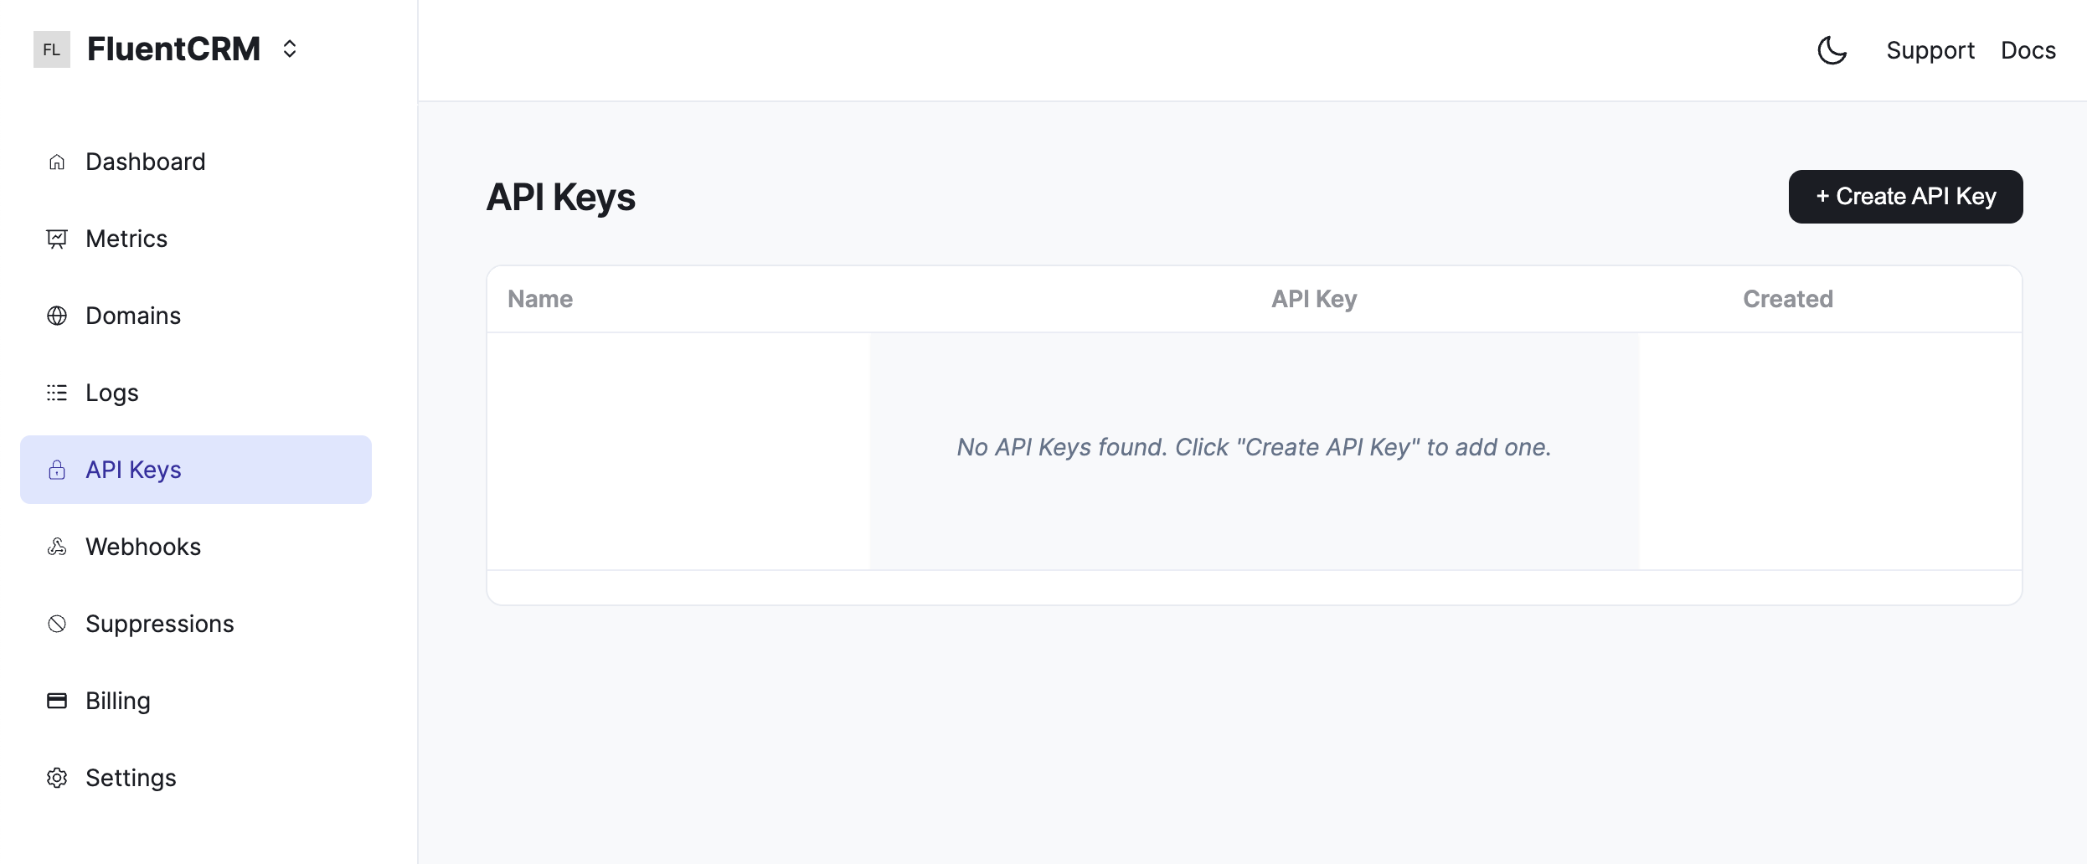The width and height of the screenshot is (2087, 864).
Task: Open Billing via the card icon
Action: (56, 701)
